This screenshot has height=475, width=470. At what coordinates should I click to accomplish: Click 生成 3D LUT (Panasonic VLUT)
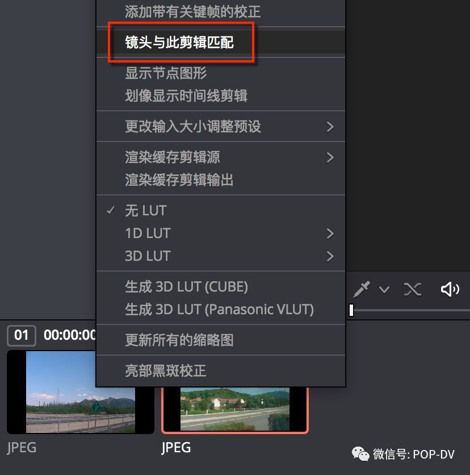tap(221, 310)
